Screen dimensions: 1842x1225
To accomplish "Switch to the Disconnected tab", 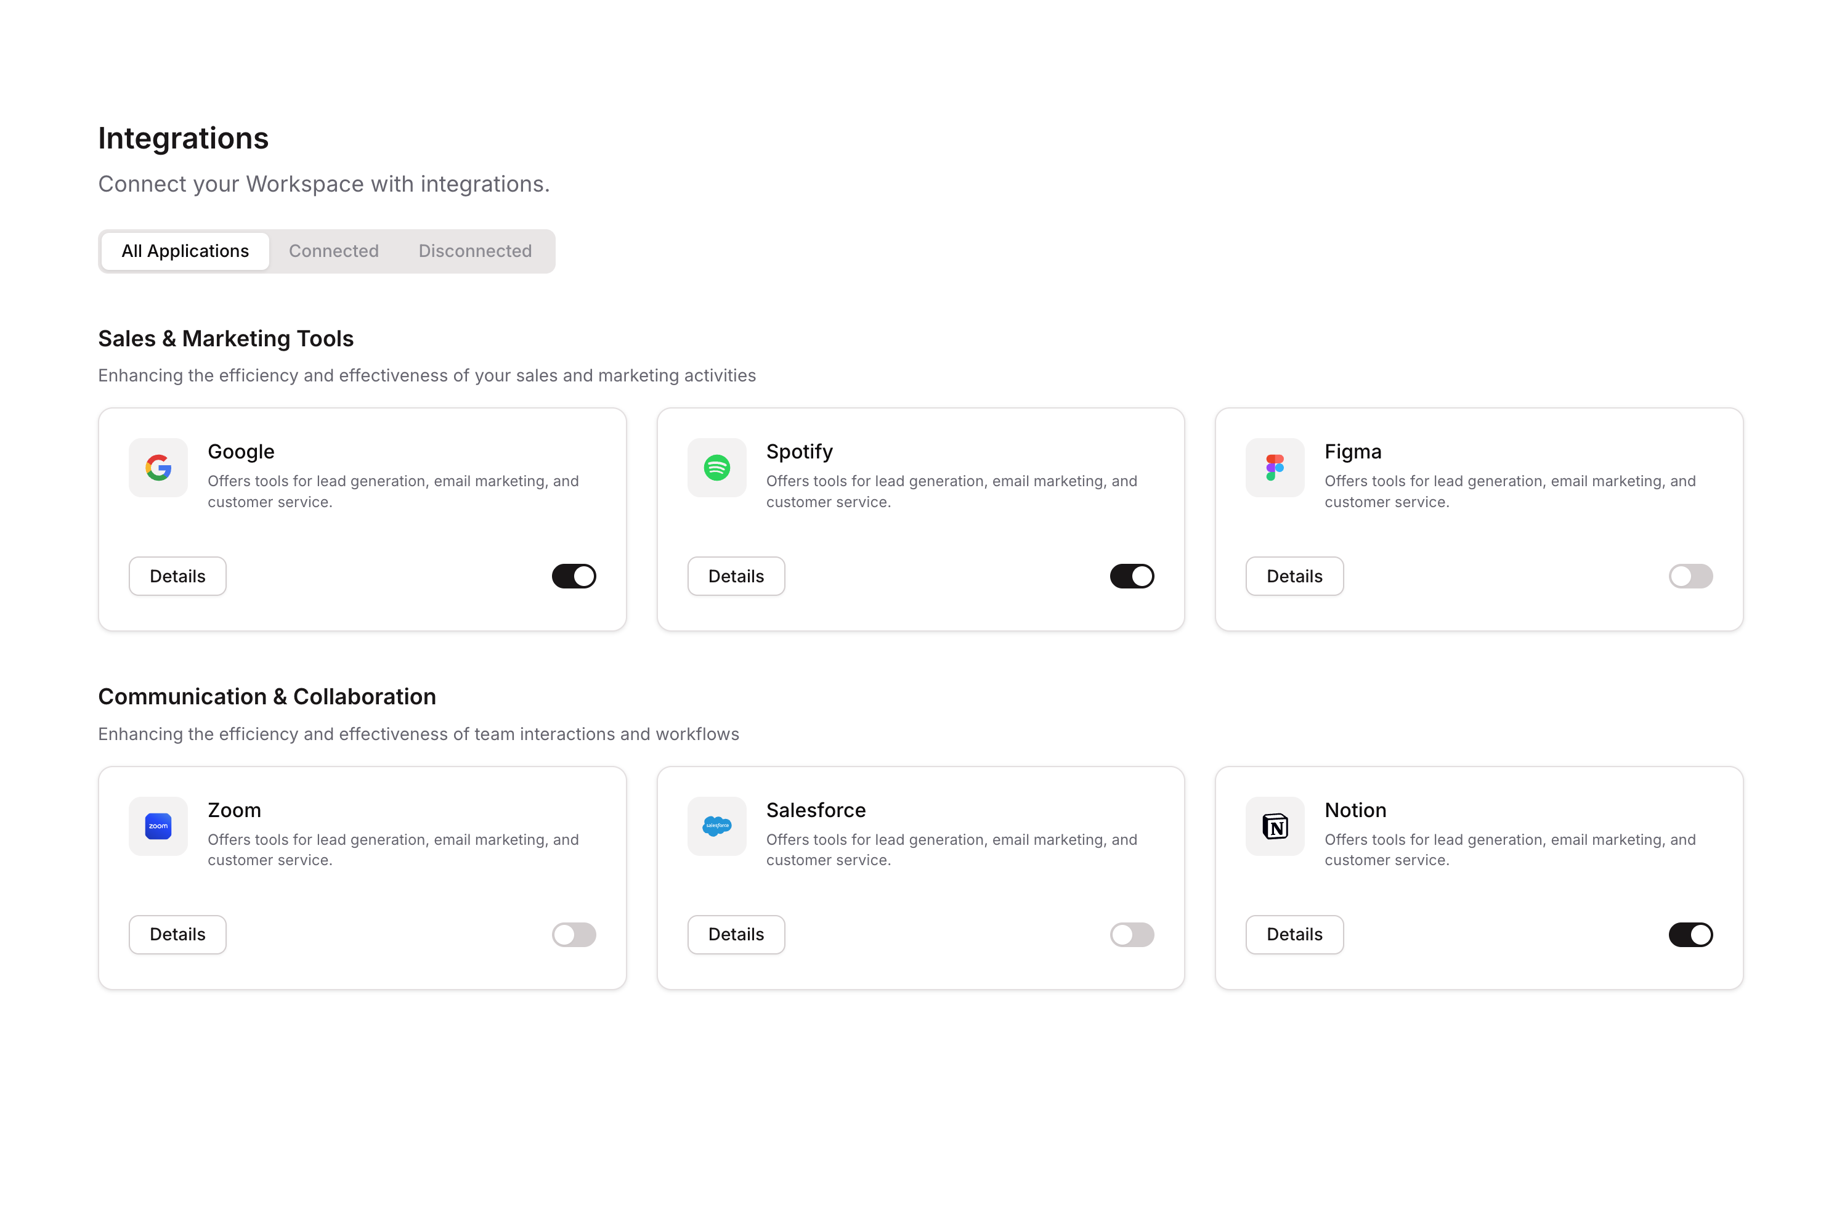I will tap(475, 251).
